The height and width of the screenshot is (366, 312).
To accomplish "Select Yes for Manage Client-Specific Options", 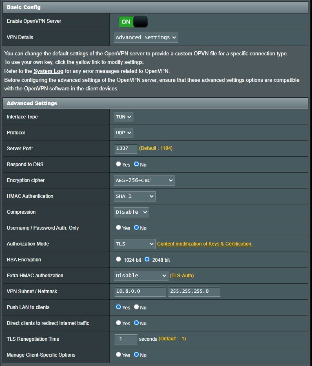I will pos(118,355).
